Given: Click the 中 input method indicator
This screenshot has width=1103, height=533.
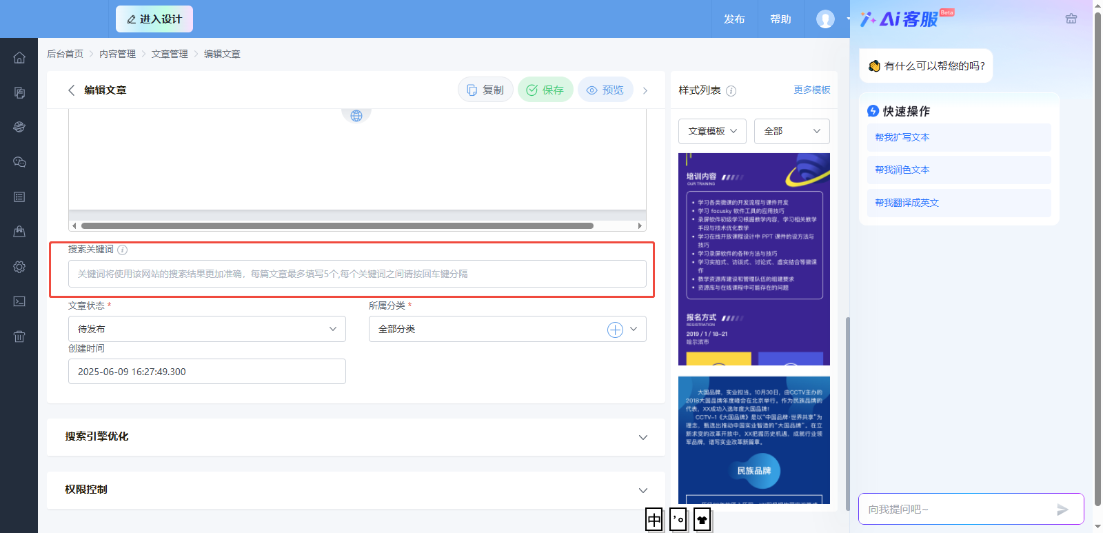Looking at the screenshot, I should (654, 520).
